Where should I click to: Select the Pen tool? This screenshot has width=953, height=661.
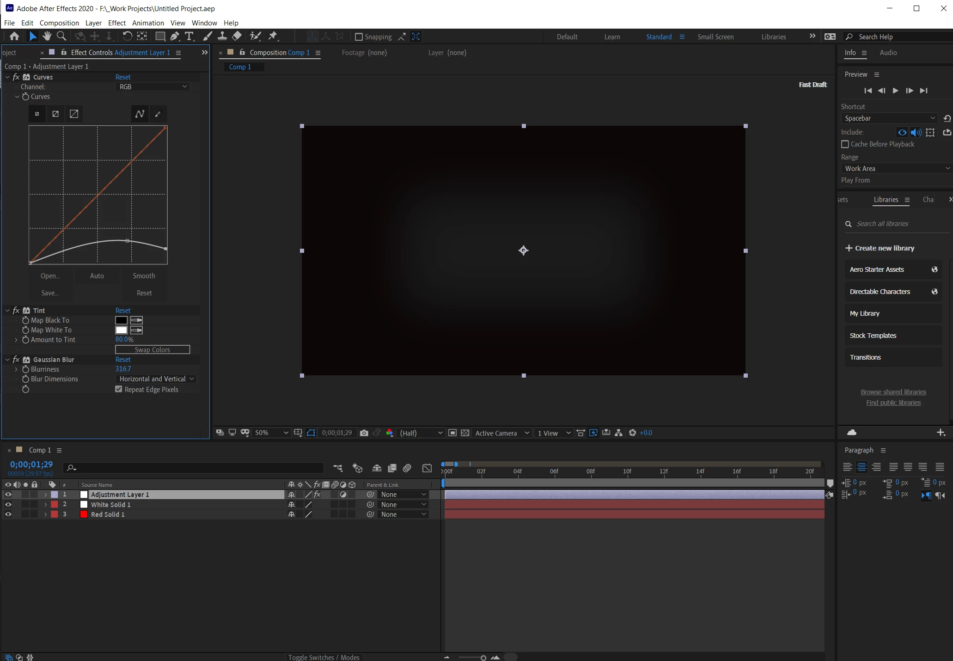click(175, 36)
